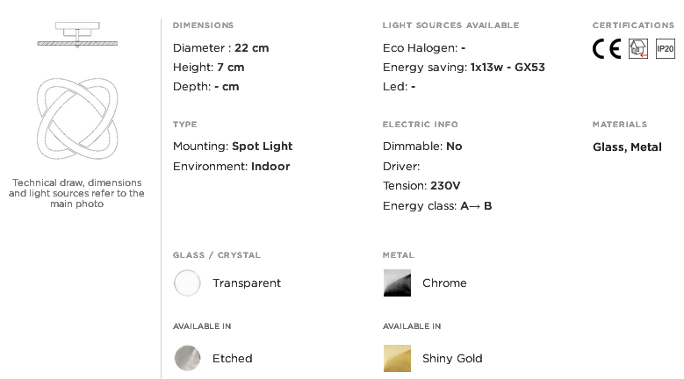Click the CE certification mark icon
This screenshot has width=684, height=379.
pos(607,49)
